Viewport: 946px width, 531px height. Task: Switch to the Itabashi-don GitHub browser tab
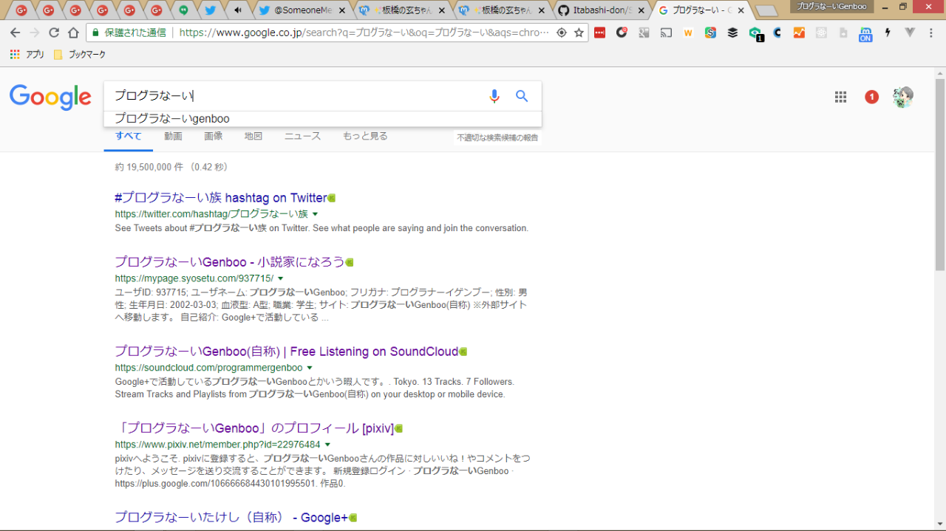tap(600, 10)
